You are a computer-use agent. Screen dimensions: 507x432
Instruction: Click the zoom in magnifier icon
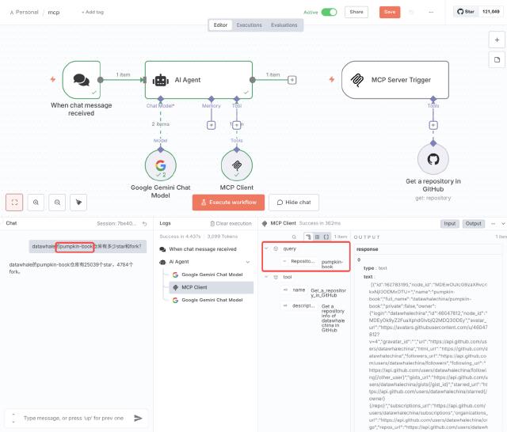[x=36, y=203]
